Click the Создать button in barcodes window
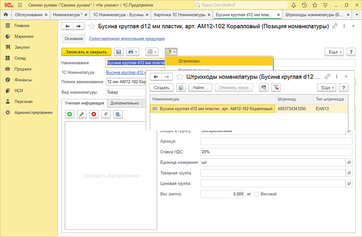The height and width of the screenshot is (237, 362). 162,87
